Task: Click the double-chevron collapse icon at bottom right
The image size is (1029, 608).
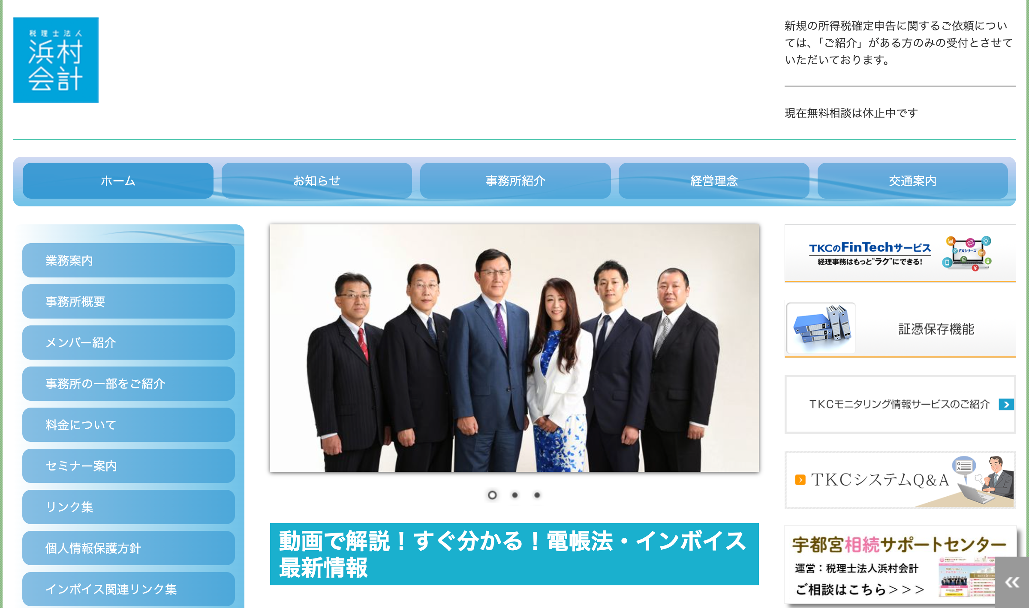Action: pyautogui.click(x=1012, y=582)
